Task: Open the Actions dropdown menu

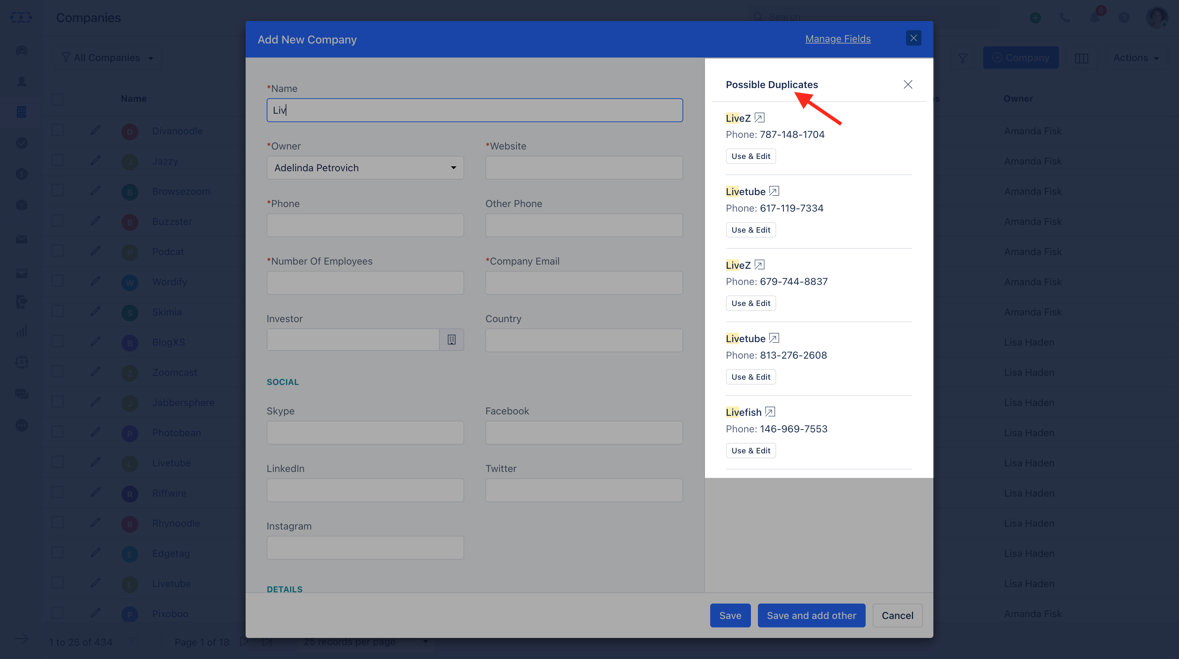Action: click(x=1136, y=58)
